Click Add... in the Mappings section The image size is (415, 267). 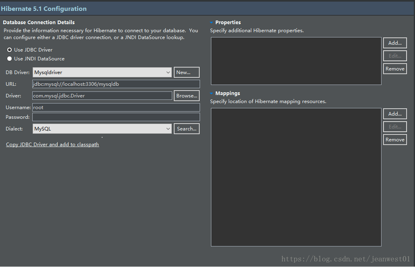[x=395, y=114]
